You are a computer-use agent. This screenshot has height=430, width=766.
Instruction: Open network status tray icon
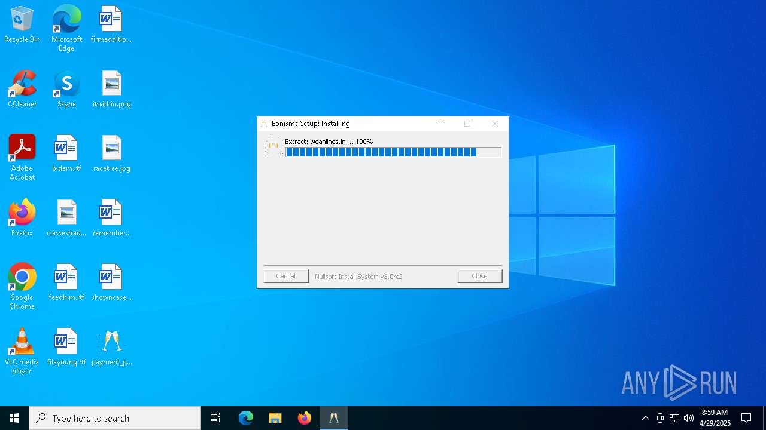[674, 418]
